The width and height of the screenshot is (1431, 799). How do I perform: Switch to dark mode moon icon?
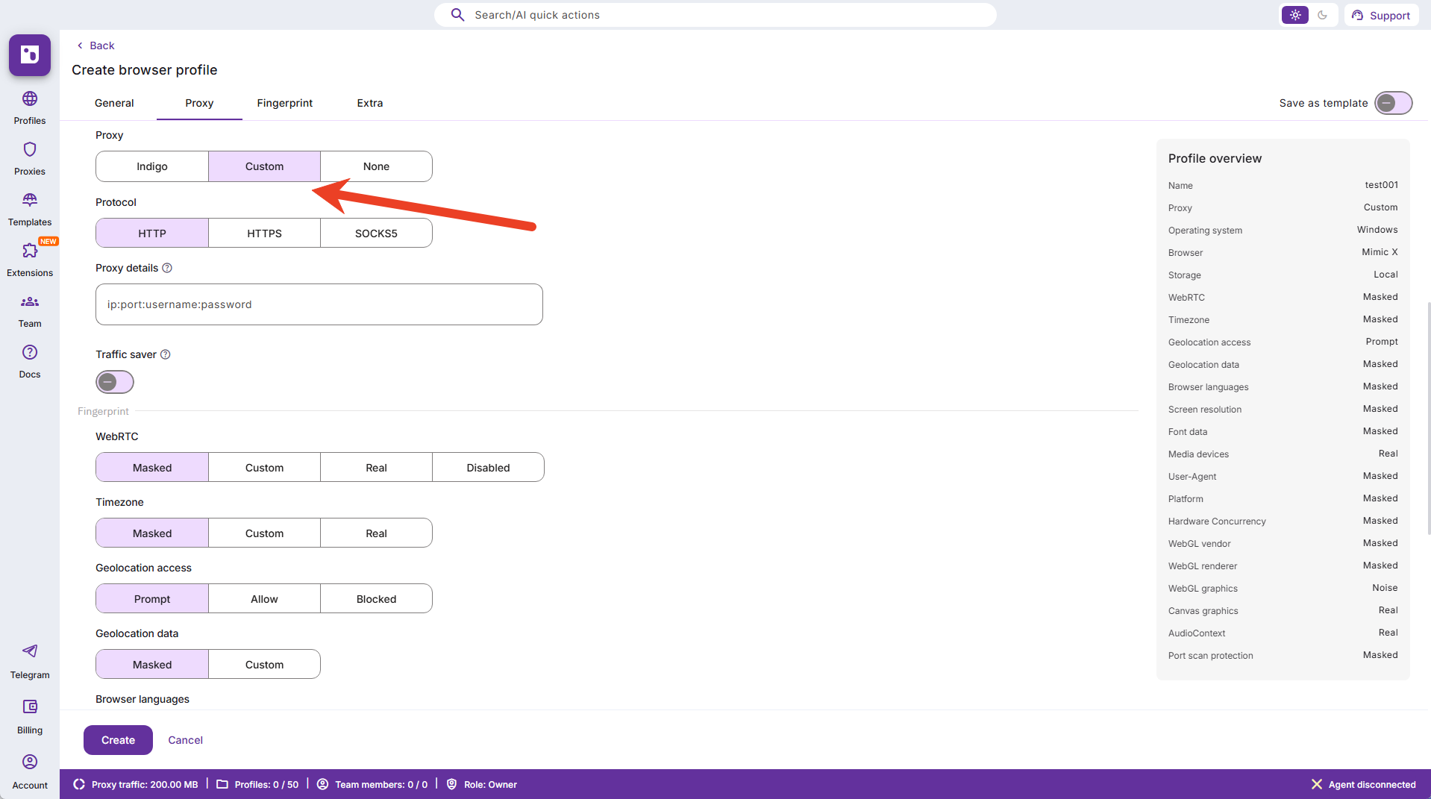[1323, 15]
